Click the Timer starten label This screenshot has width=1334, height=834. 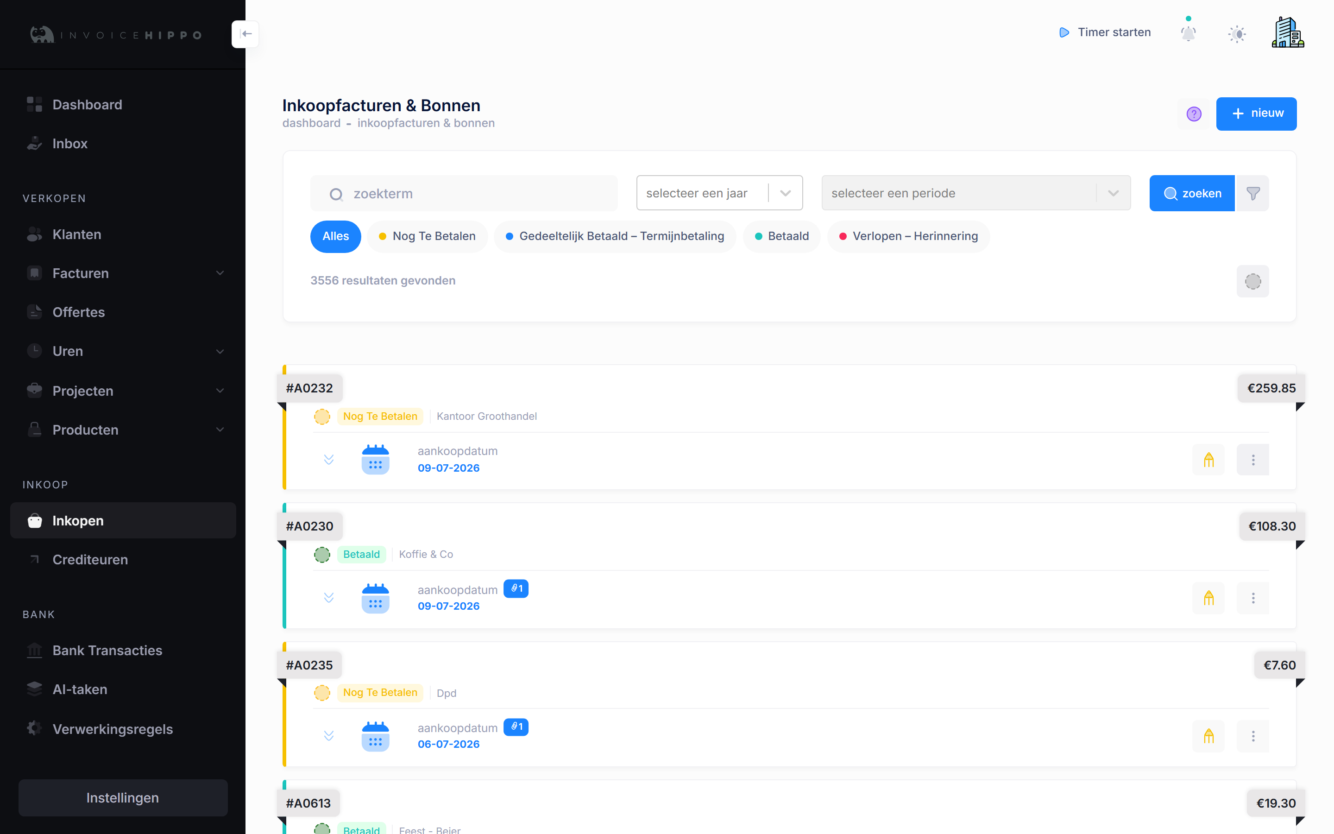pyautogui.click(x=1114, y=32)
